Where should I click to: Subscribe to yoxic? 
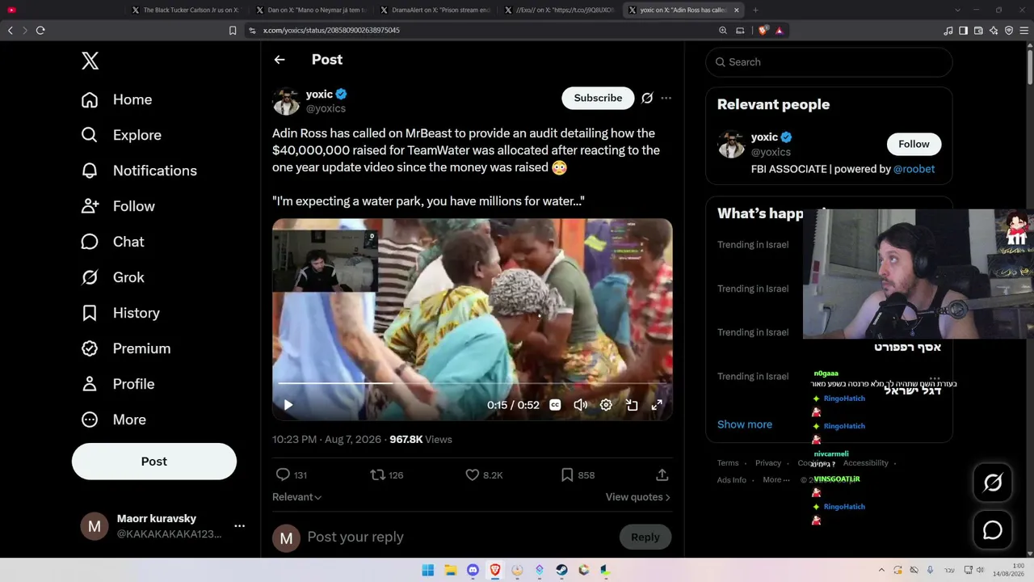598,98
